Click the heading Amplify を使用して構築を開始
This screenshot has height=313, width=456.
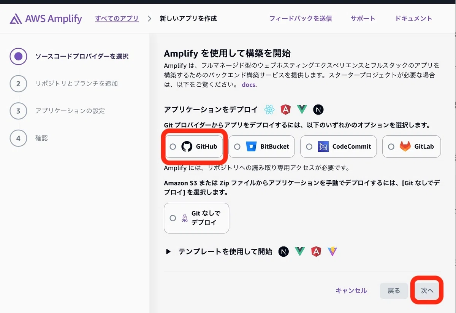coord(227,53)
